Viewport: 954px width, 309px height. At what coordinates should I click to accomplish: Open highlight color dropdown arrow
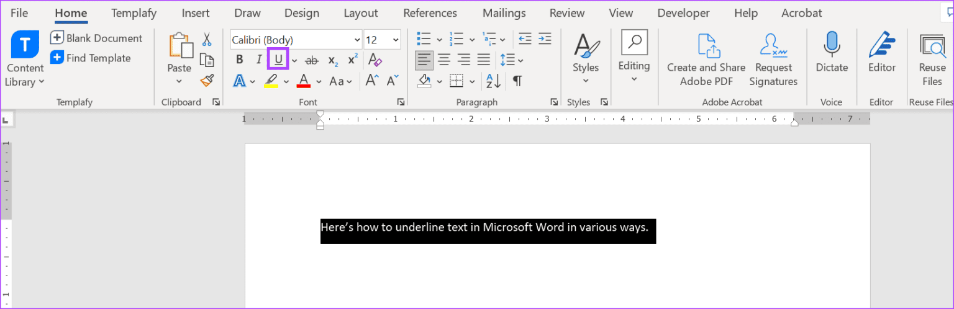click(286, 81)
